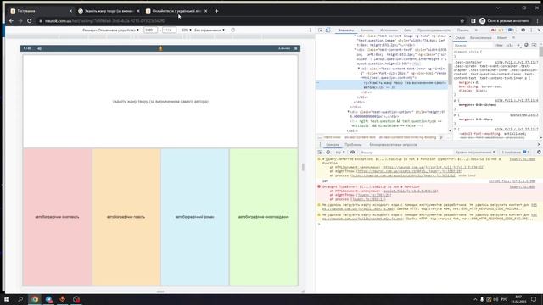Open the Память tab
This screenshot has height=305, width=543.
pyautogui.click(x=462, y=30)
